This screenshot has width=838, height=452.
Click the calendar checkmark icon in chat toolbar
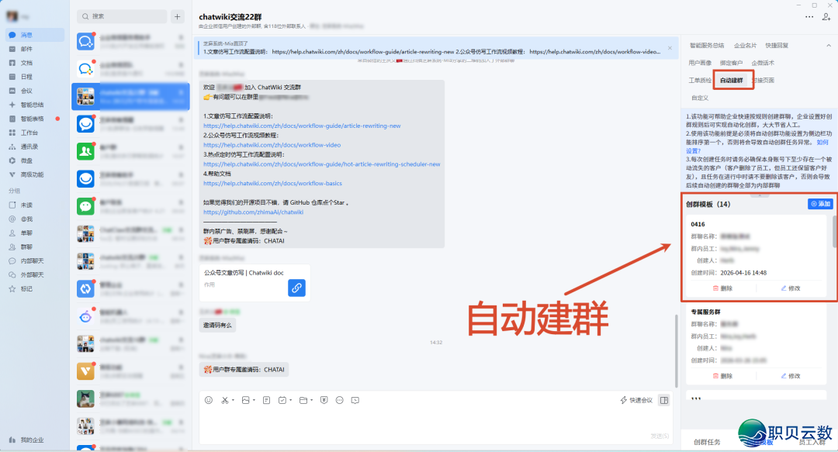tap(282, 400)
